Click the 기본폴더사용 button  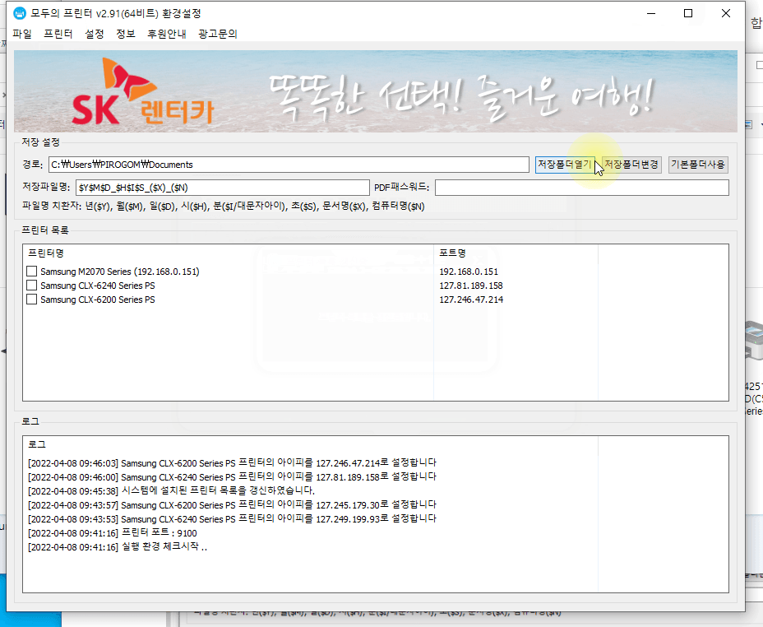698,165
